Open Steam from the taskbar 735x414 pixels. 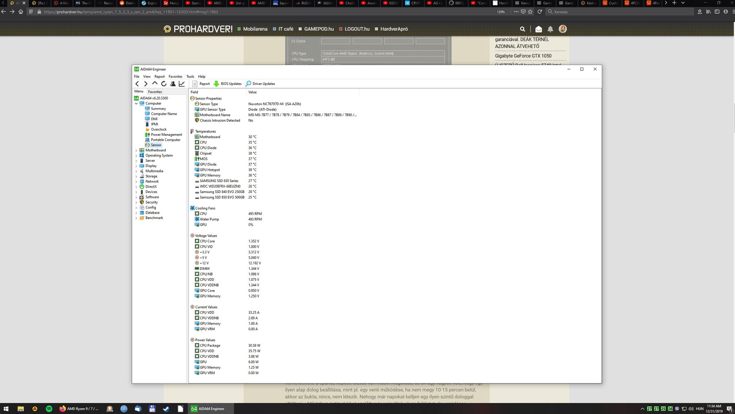point(166,409)
